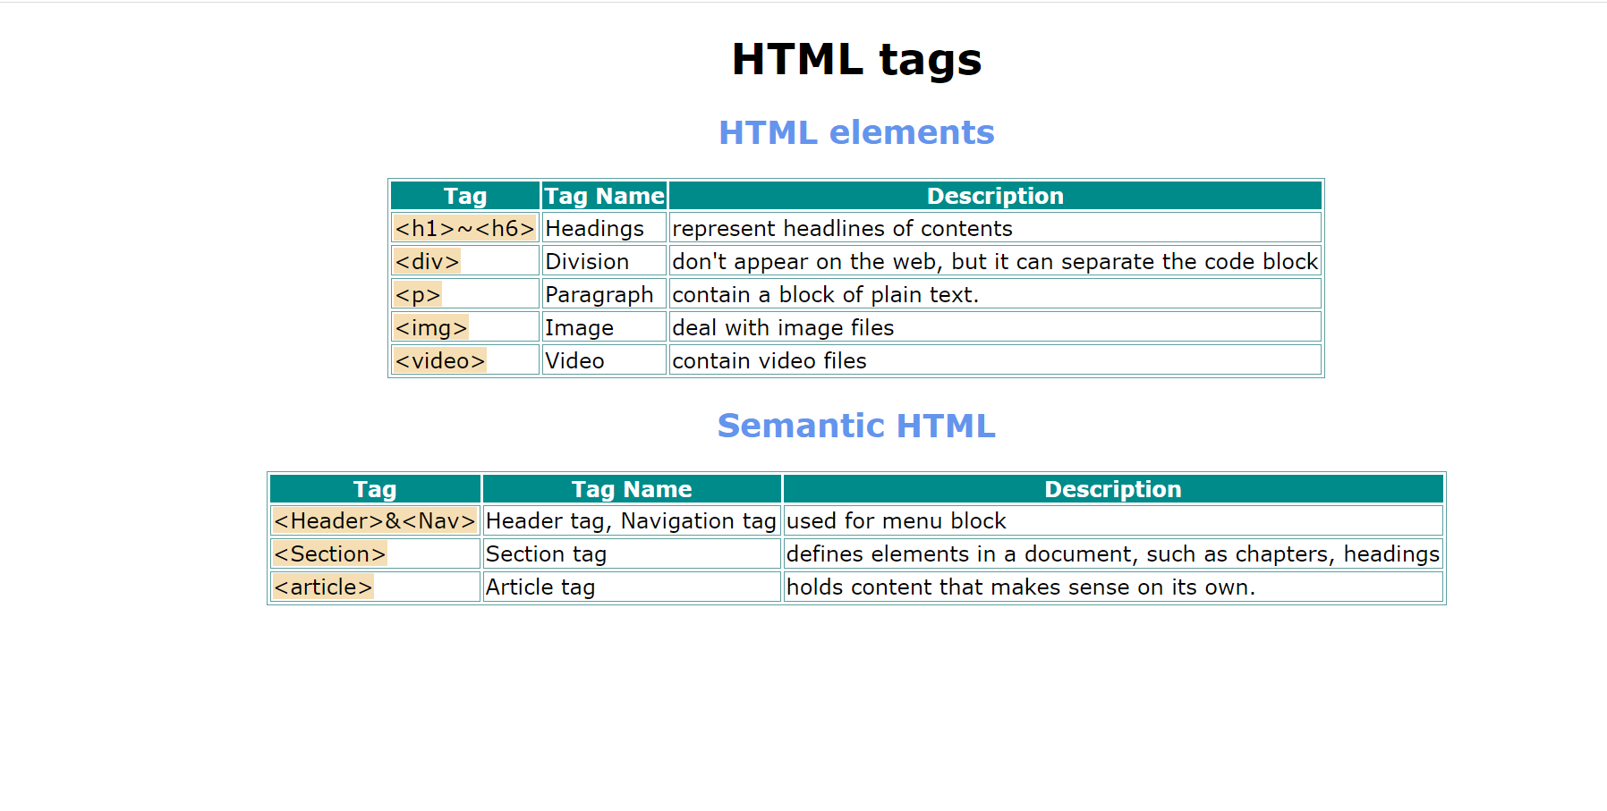The height and width of the screenshot is (811, 1607).
Task: Click the 'Tag Name' header in HTML elements table
Action: pos(604,196)
